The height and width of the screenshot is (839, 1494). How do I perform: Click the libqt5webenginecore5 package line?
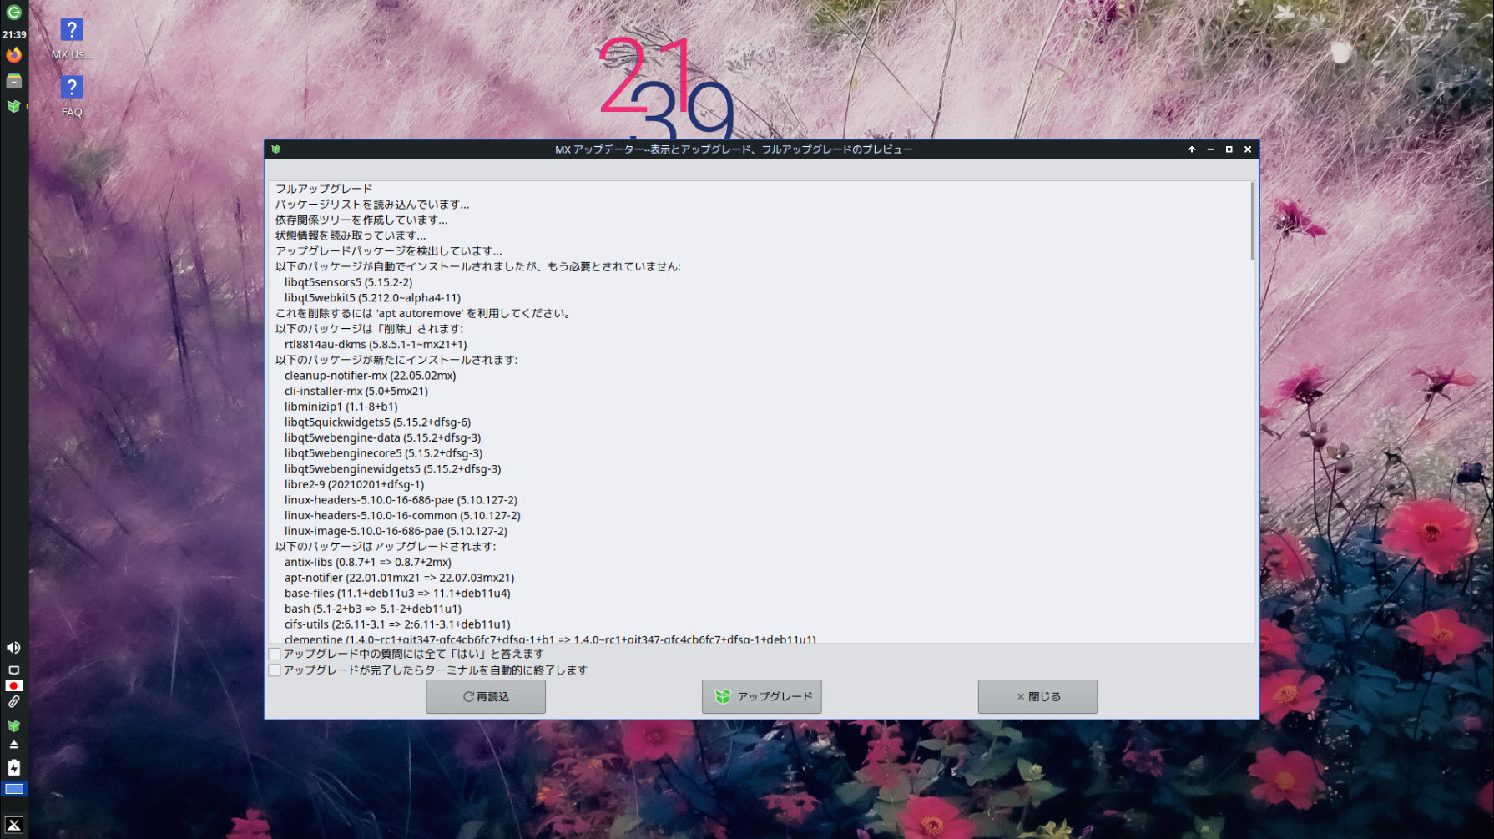coord(383,454)
